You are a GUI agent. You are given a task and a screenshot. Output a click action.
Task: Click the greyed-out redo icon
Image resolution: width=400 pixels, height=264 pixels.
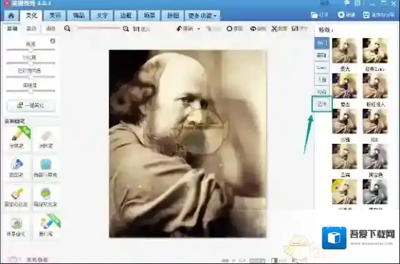click(209, 29)
